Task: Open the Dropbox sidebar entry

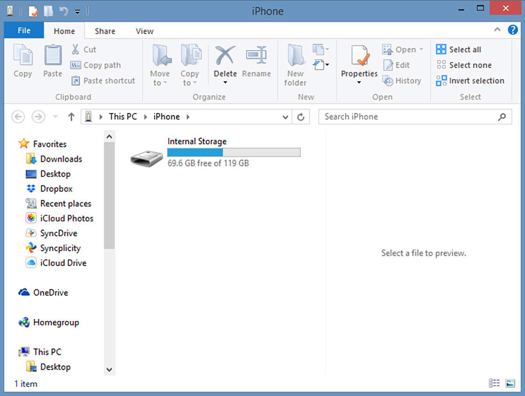Action: [x=56, y=188]
